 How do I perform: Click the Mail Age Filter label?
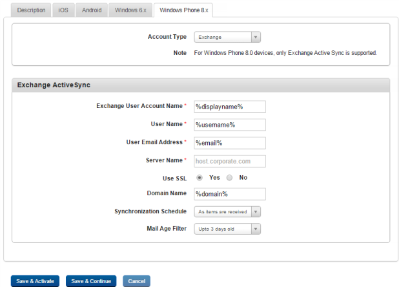[167, 229]
